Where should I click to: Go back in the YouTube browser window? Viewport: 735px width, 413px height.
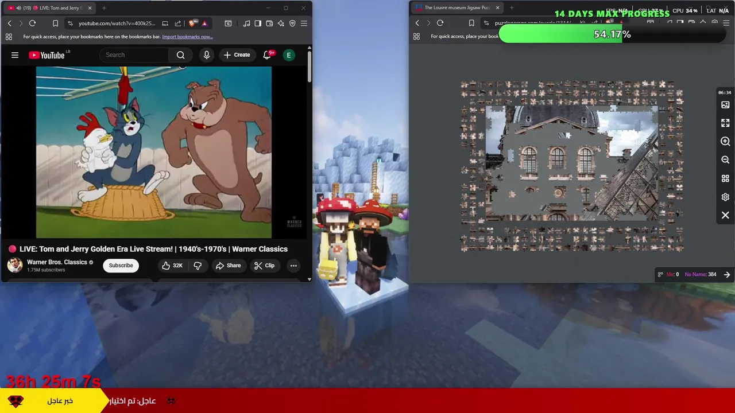[10, 24]
